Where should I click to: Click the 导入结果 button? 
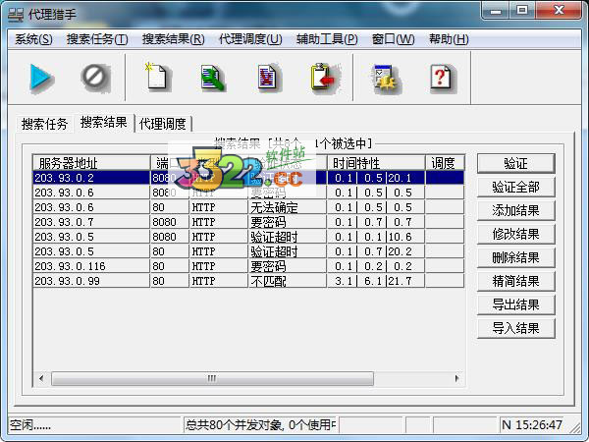515,328
